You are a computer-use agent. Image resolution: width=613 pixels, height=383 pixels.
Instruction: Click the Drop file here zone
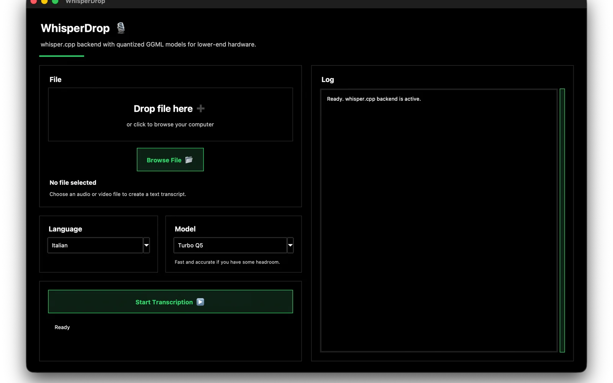[170, 115]
